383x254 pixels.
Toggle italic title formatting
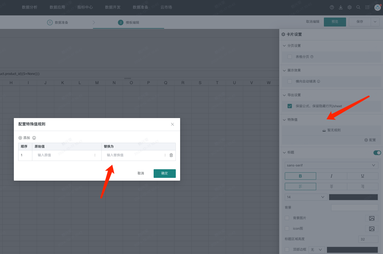(332, 176)
